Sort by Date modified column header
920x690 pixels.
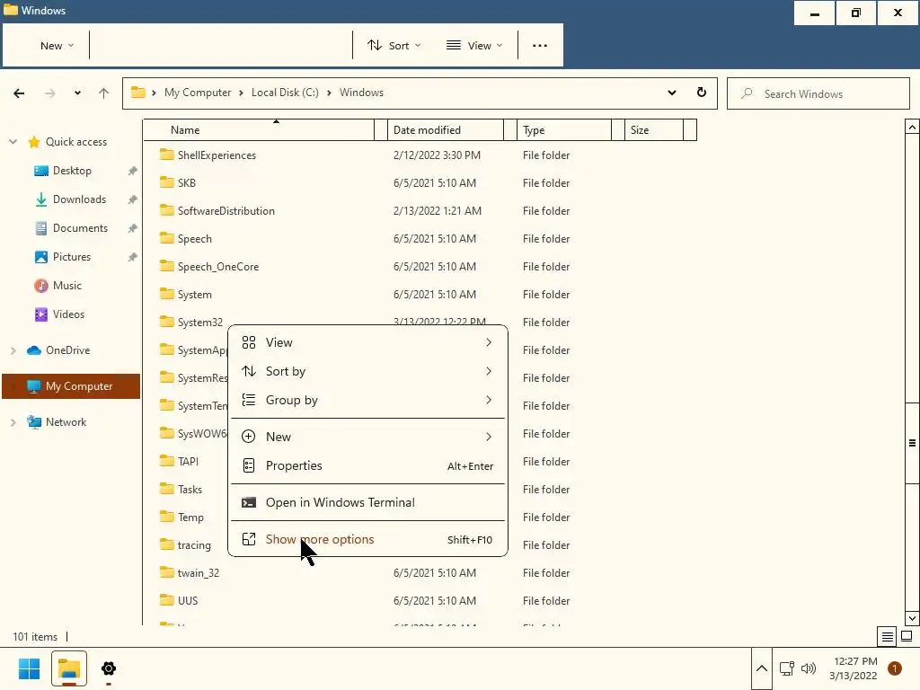click(446, 130)
